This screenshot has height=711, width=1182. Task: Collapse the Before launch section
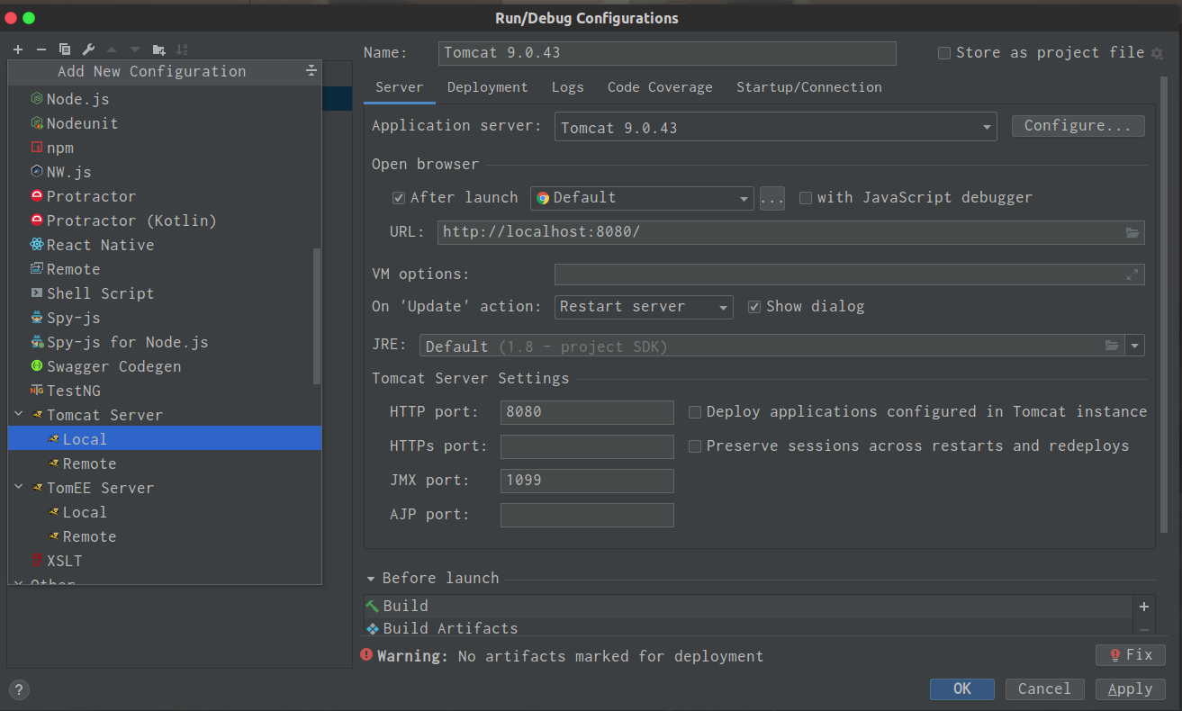point(371,579)
